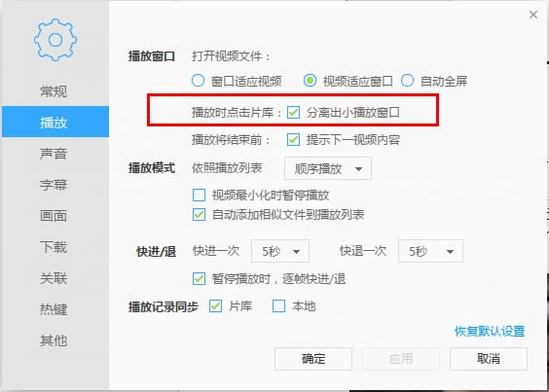549x392 pixels.
Task: Toggle 自动添加相似文件到播放列表 checkbox
Action: point(199,214)
